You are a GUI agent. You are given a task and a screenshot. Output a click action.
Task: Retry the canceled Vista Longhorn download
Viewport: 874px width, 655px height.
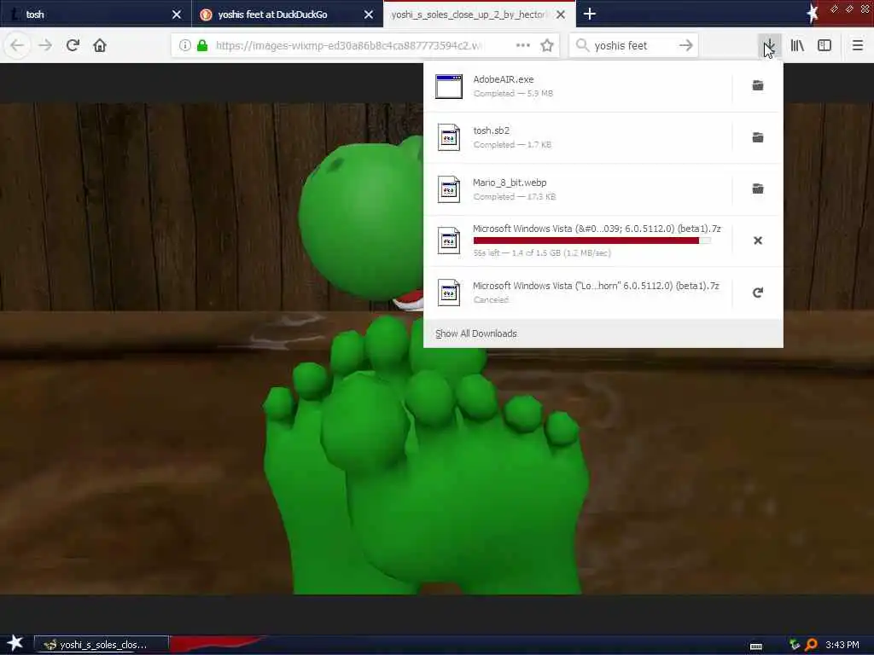tap(758, 293)
